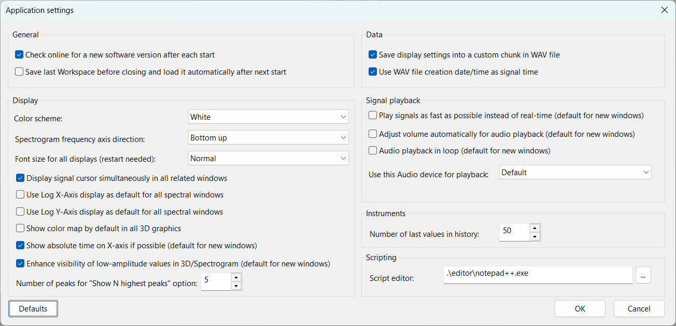
Task: Expand Spectrogram frequency axis direction dropdown
Action: (268, 138)
